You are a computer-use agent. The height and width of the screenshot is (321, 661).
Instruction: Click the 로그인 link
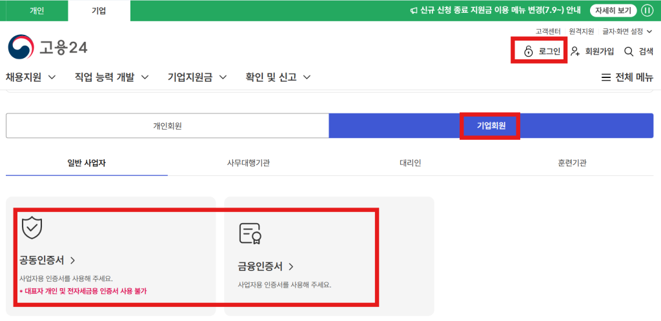point(549,52)
